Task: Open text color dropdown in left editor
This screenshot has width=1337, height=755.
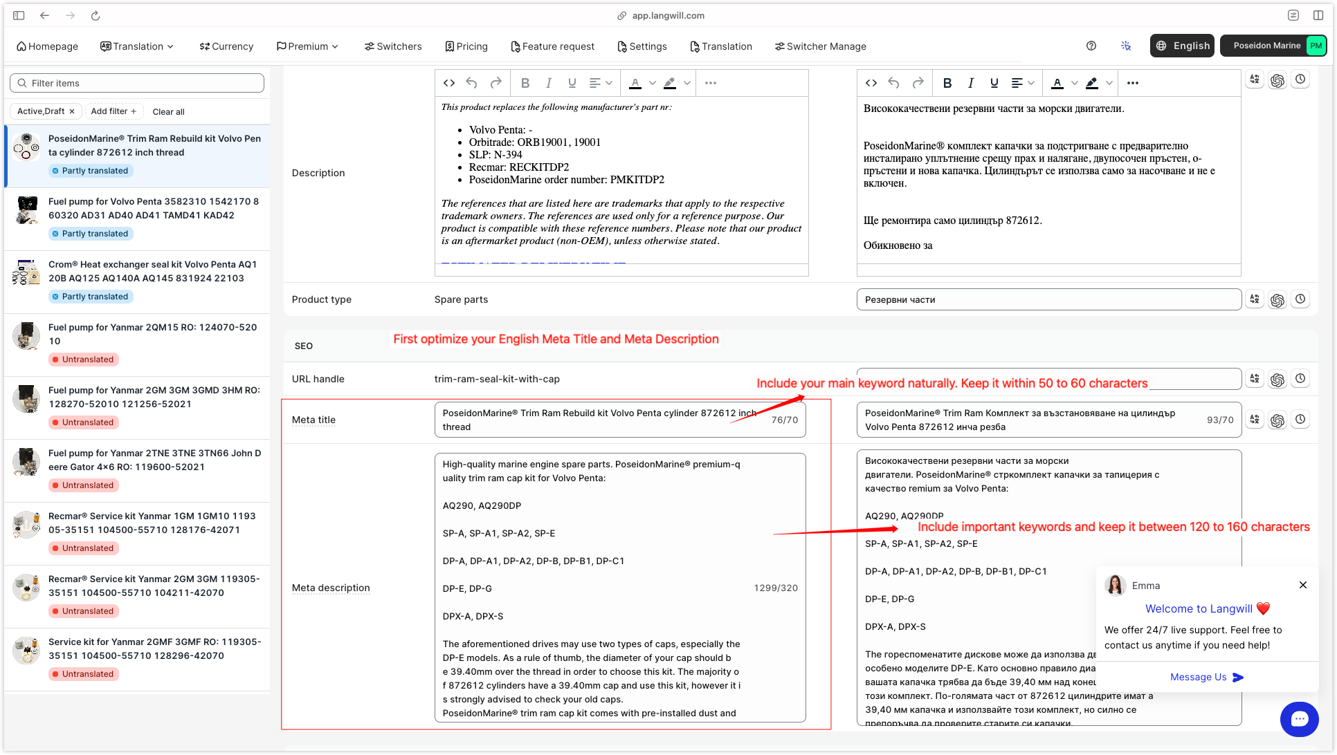Action: [653, 83]
